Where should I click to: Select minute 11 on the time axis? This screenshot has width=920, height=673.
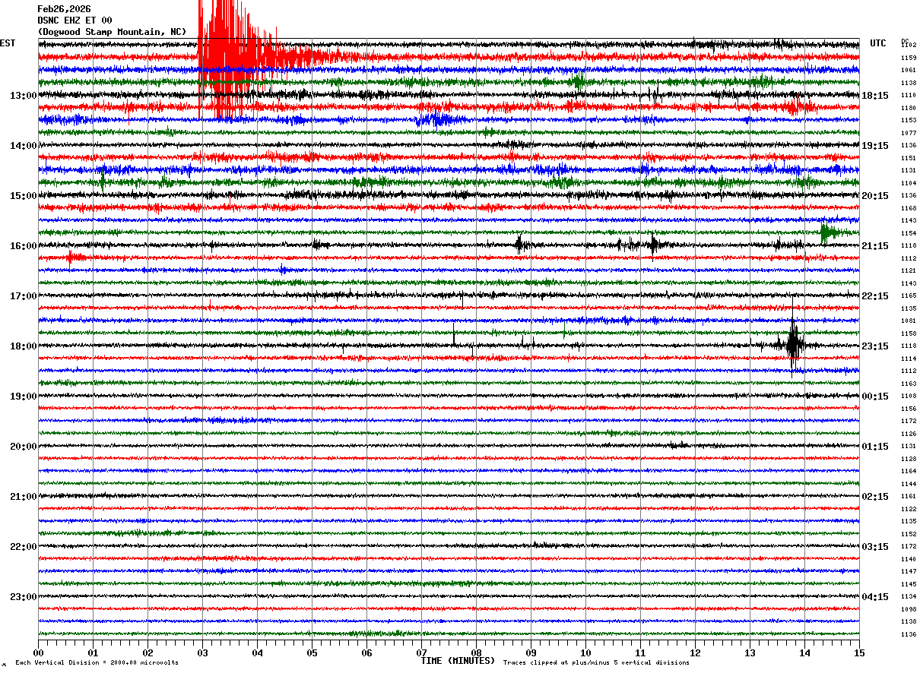point(640,652)
